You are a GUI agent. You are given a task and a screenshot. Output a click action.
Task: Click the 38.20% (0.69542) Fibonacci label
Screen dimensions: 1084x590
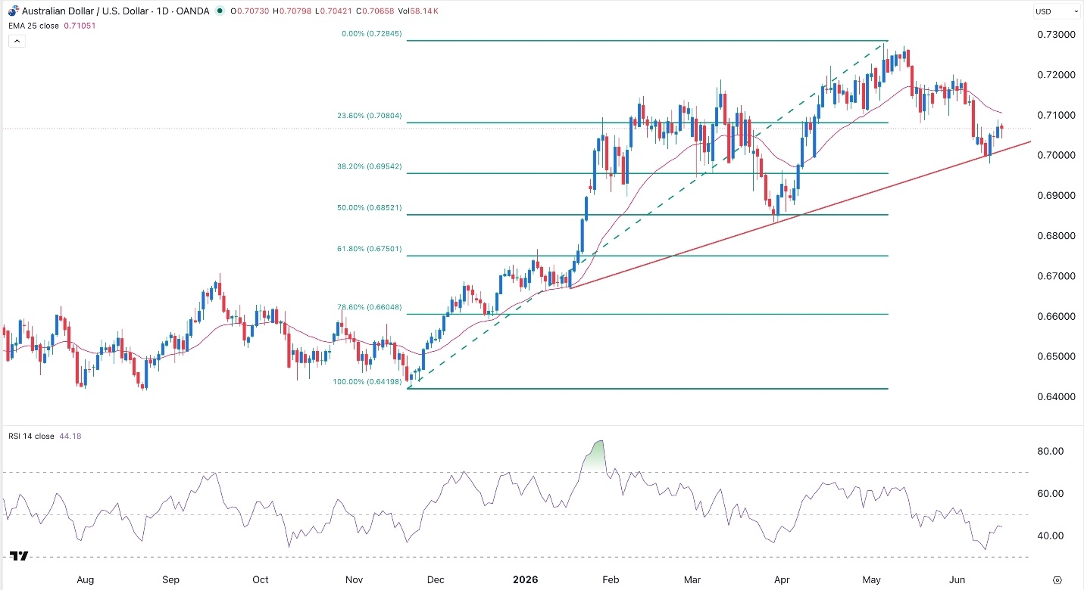(x=370, y=168)
